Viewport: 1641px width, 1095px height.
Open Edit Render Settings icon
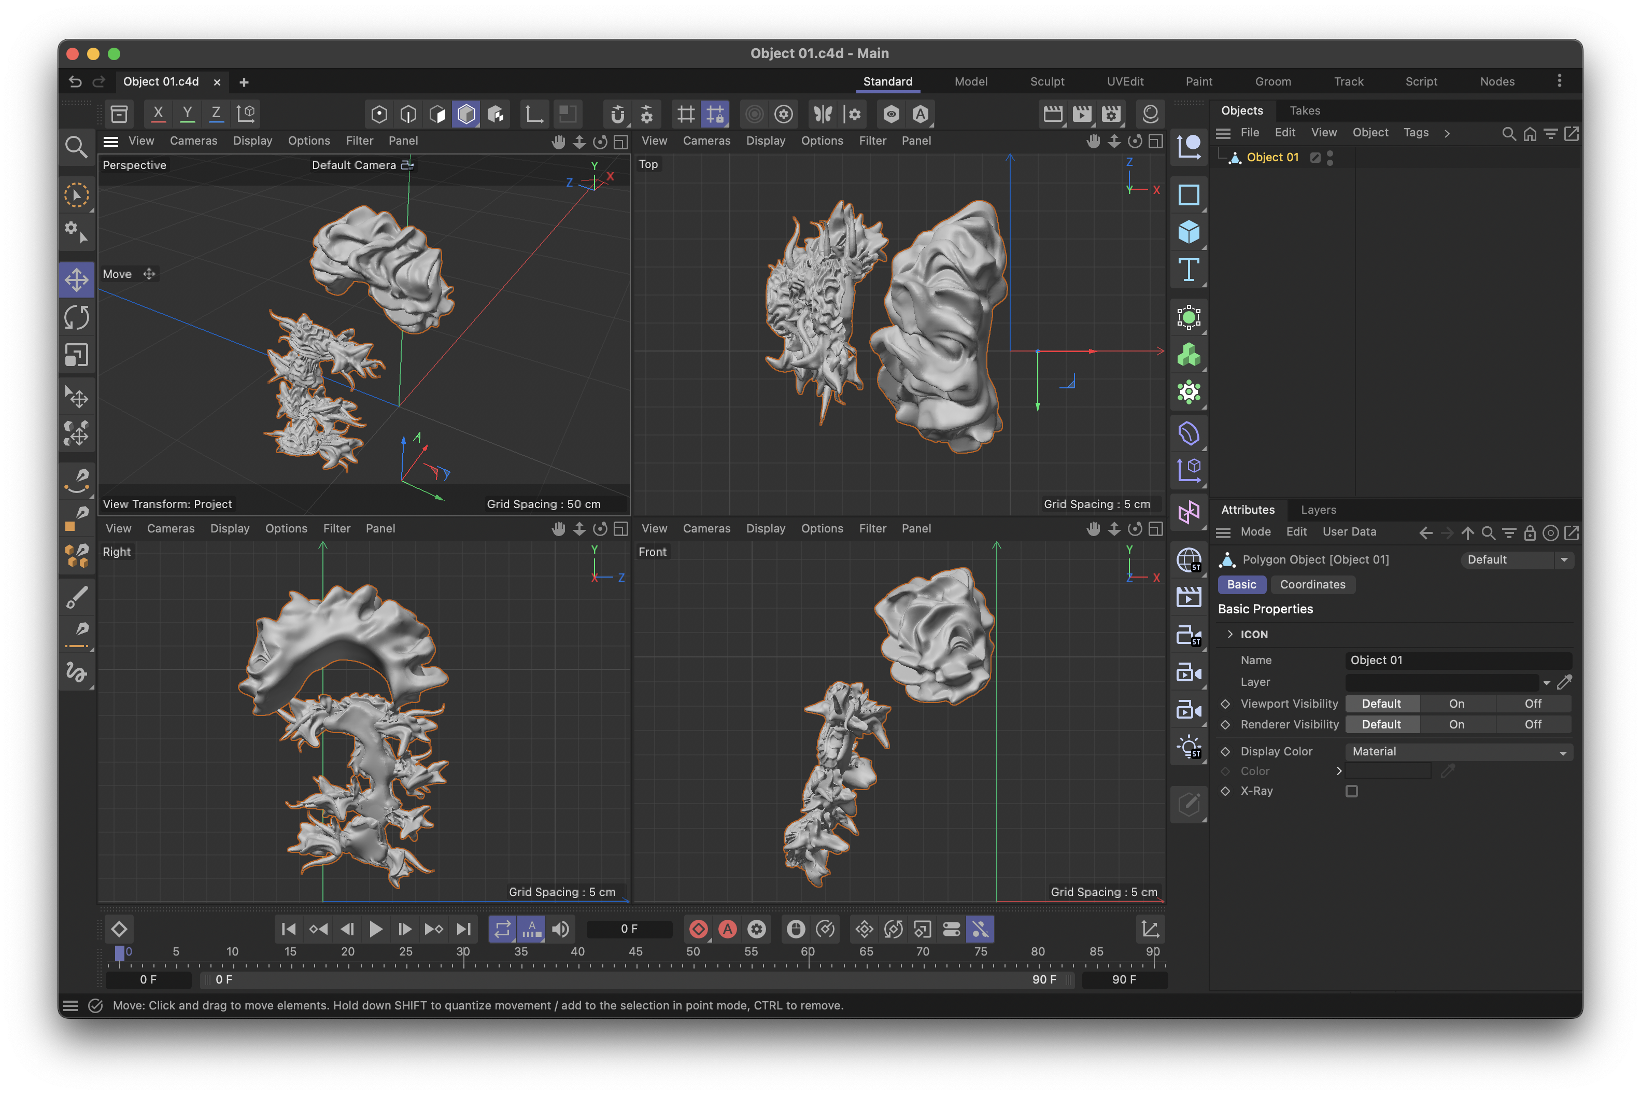[1111, 114]
